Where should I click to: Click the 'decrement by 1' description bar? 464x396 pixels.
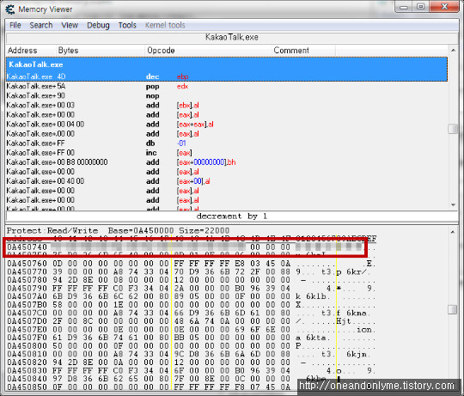point(232,216)
